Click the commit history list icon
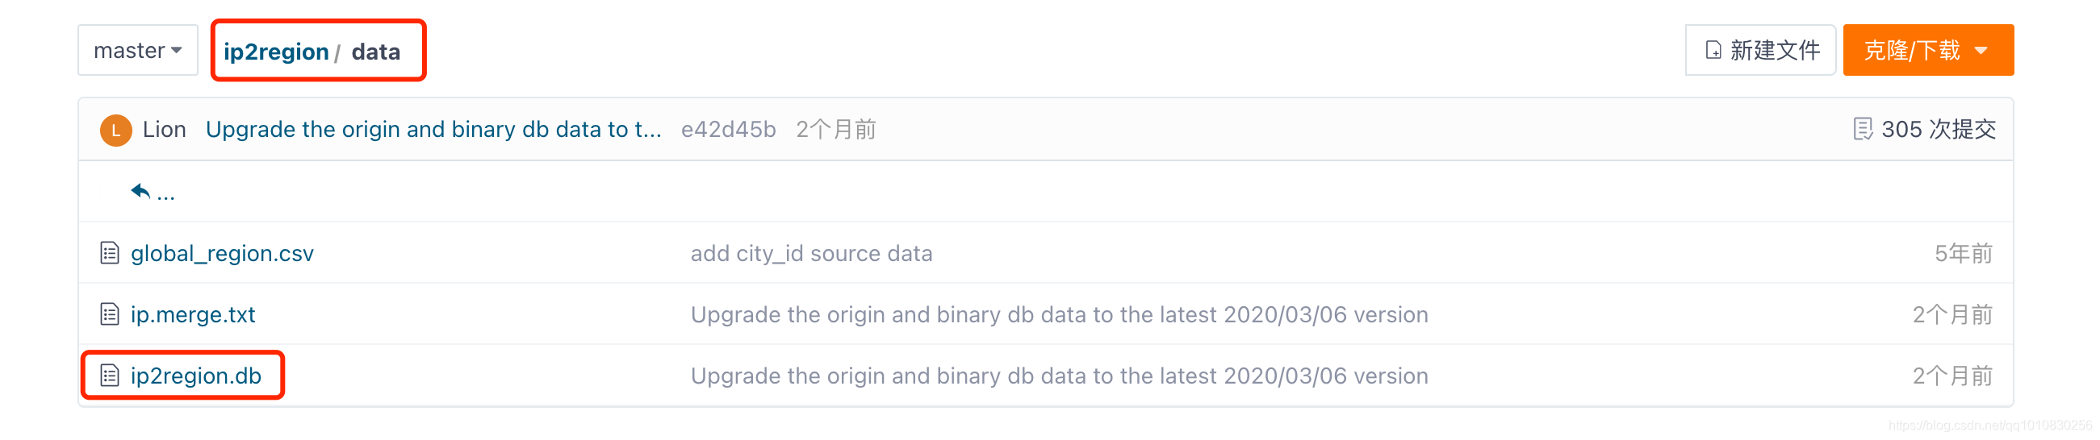Viewport: 2100px width, 440px height. [1862, 129]
